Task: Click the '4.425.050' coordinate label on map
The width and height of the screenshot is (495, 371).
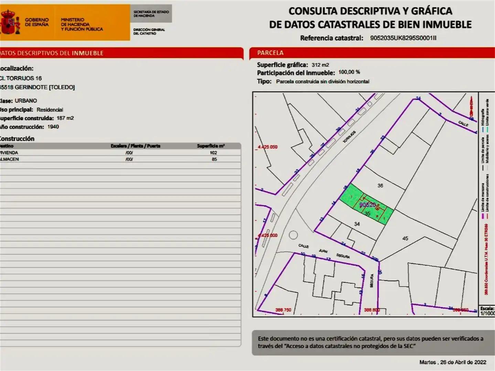Action: (268, 147)
